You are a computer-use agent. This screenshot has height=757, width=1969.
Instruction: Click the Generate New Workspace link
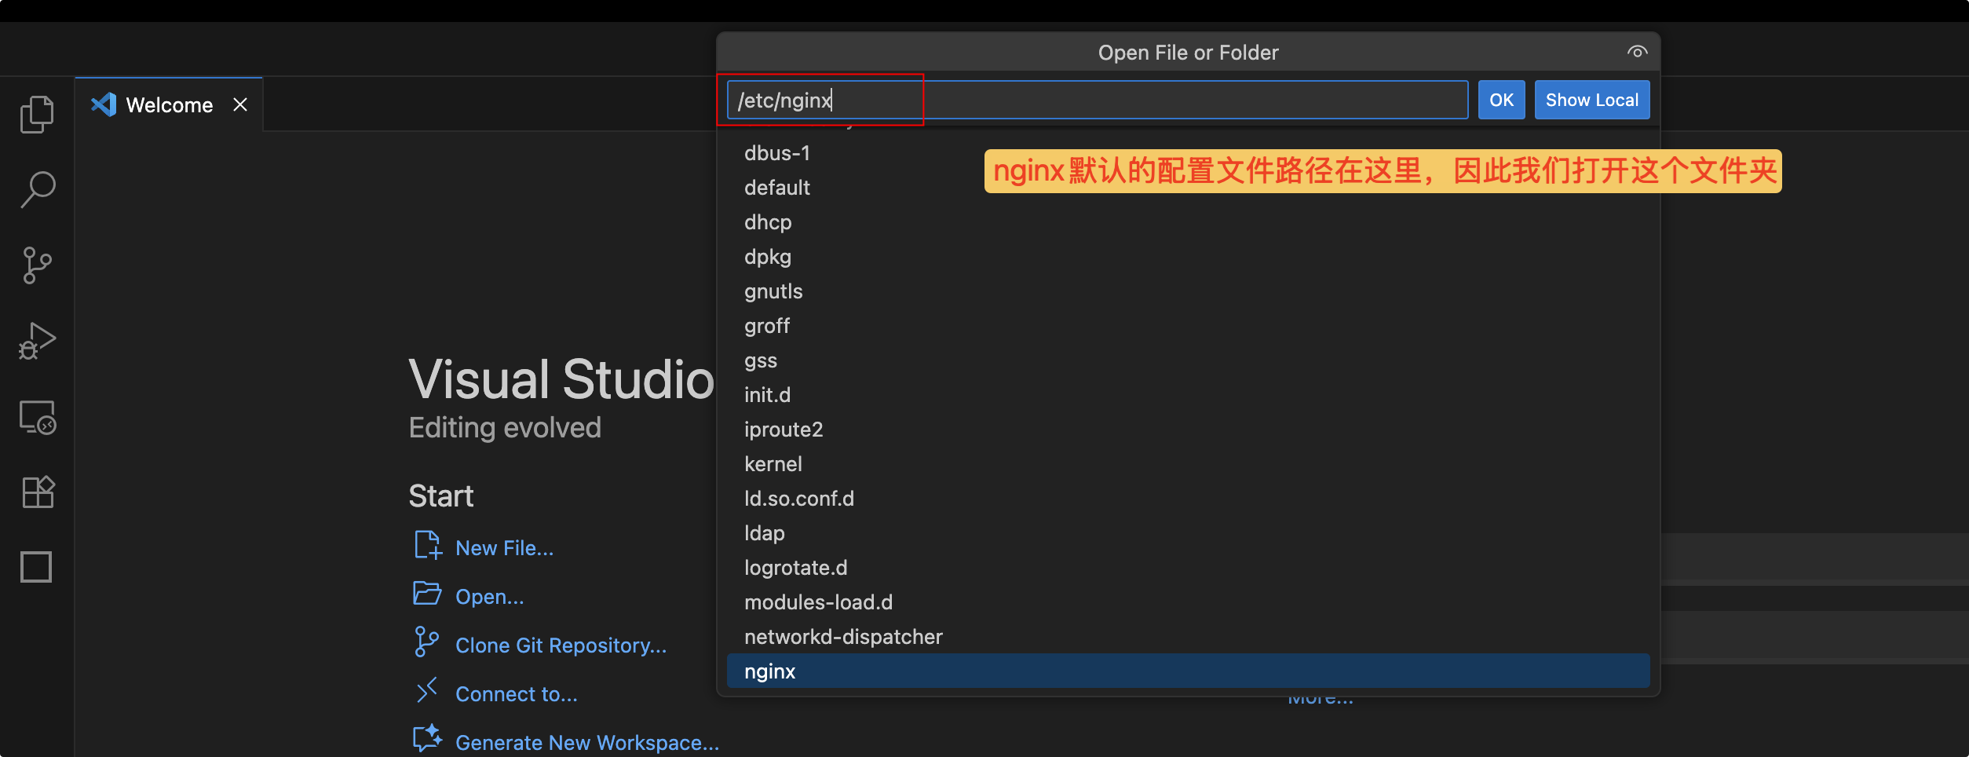[x=586, y=741]
